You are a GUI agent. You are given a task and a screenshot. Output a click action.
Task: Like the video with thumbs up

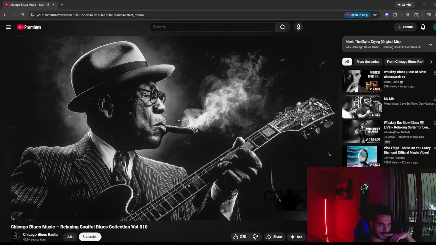(239, 236)
